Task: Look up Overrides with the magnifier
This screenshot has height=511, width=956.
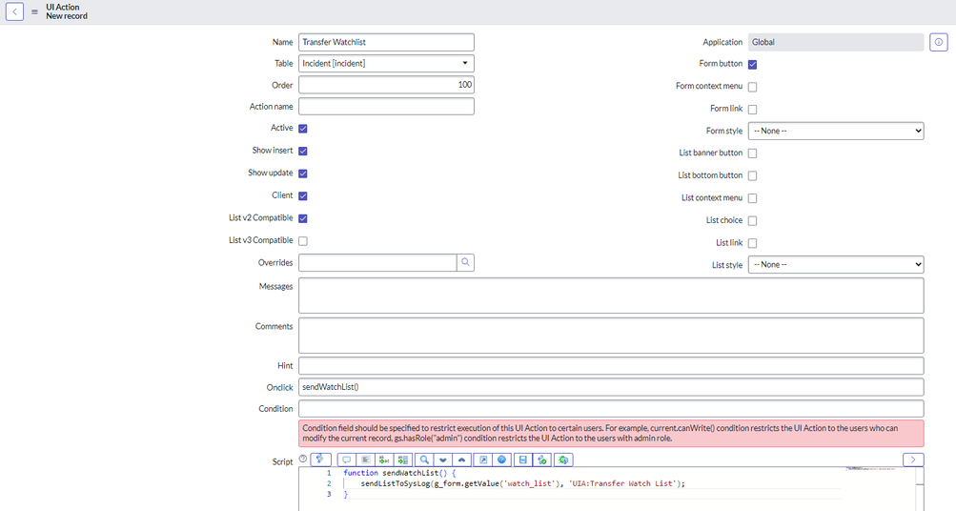Action: pyautogui.click(x=465, y=262)
